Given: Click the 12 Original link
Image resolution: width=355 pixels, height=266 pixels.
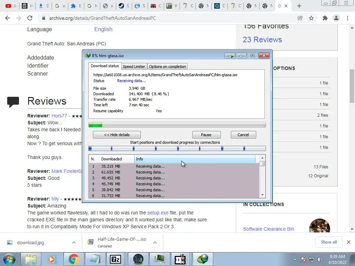Looking at the screenshot, I should click(x=318, y=176).
